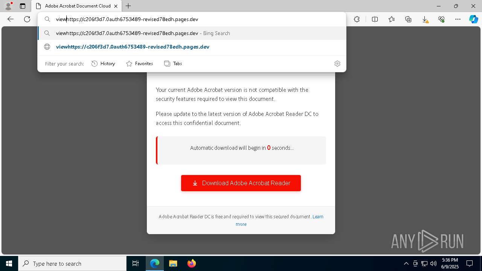This screenshot has width=482, height=271.
Task: Open the viewhttps pages.dev URL suggestion
Action: pyautogui.click(x=192, y=47)
